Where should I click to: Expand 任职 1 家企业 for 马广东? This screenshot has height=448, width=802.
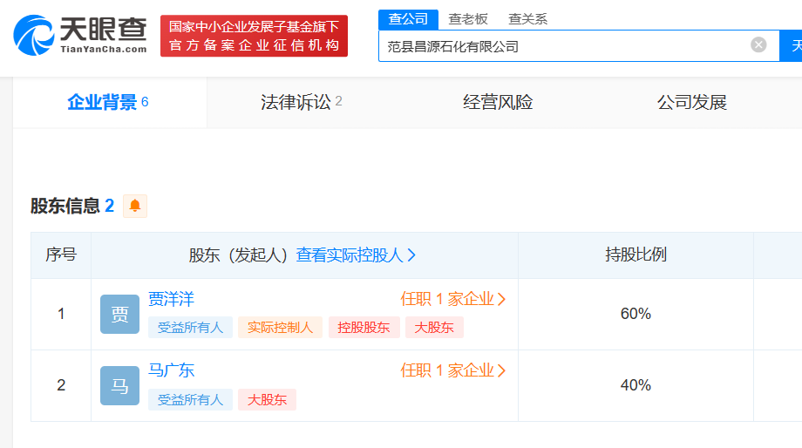point(452,370)
